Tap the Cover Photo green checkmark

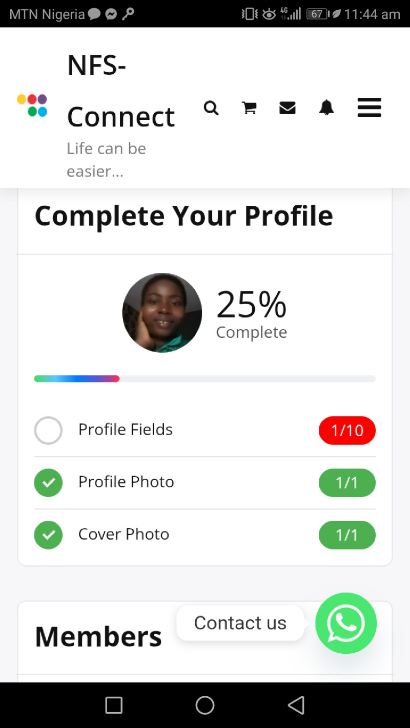48,535
